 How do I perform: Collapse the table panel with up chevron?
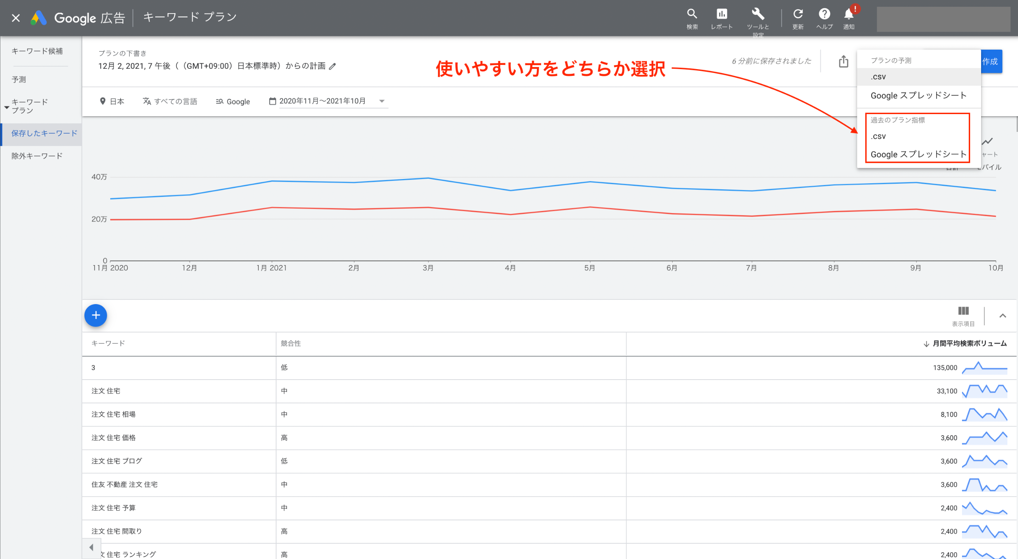1003,316
